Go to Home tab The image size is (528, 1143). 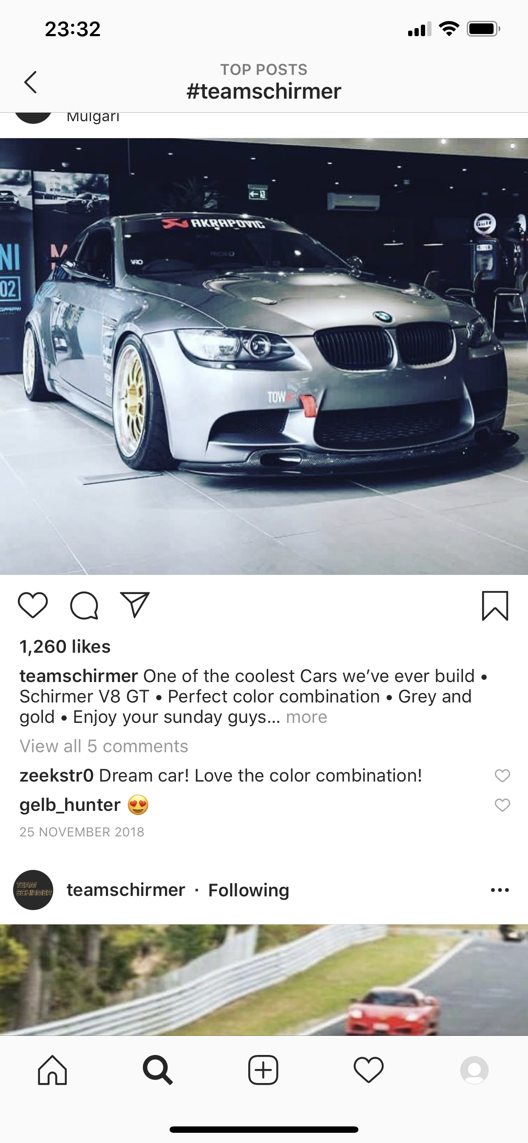pyautogui.click(x=52, y=1070)
